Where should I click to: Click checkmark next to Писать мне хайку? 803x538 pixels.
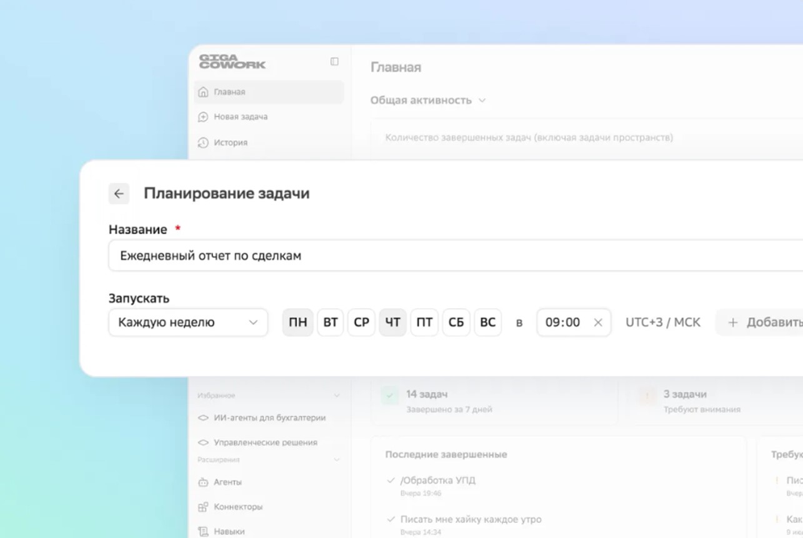tap(391, 519)
